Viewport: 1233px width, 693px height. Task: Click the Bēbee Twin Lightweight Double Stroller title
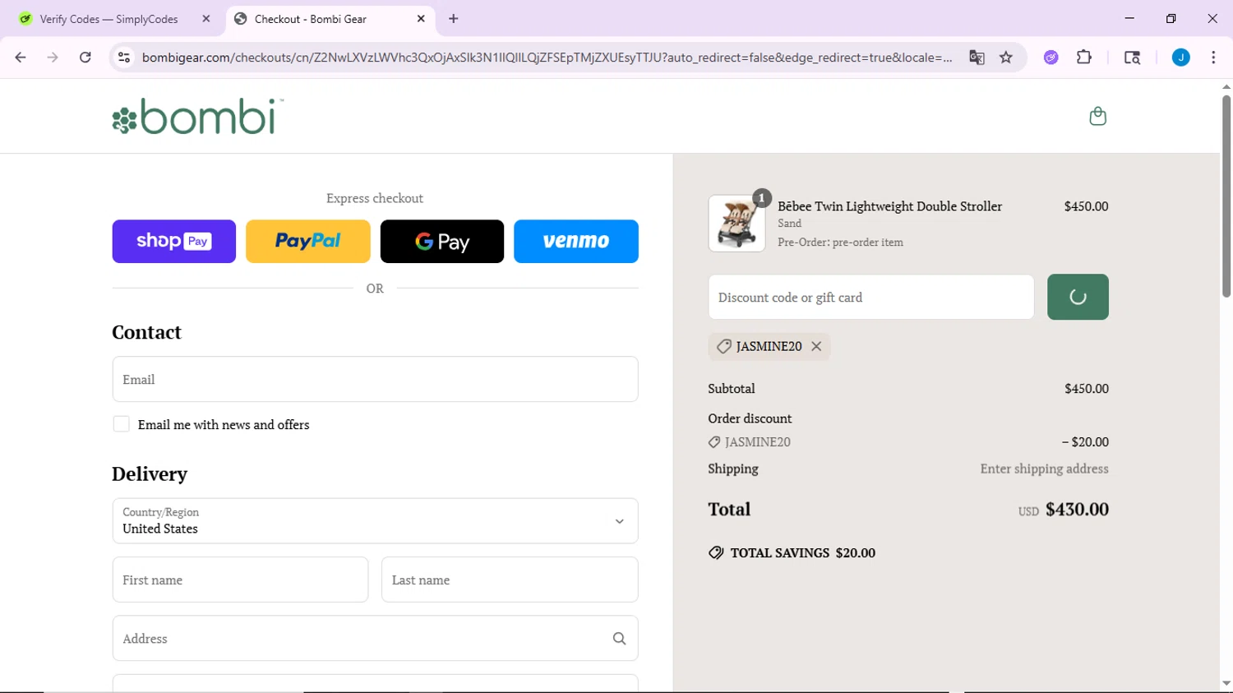coord(889,206)
